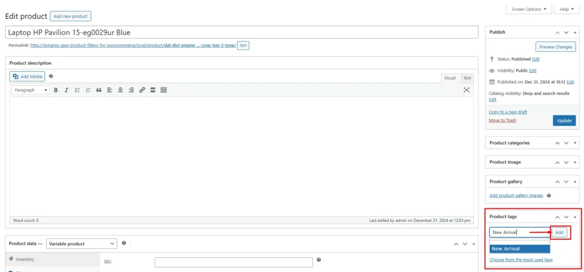Move Product tags panel down
The width and height of the screenshot is (584, 272).
coord(566,217)
